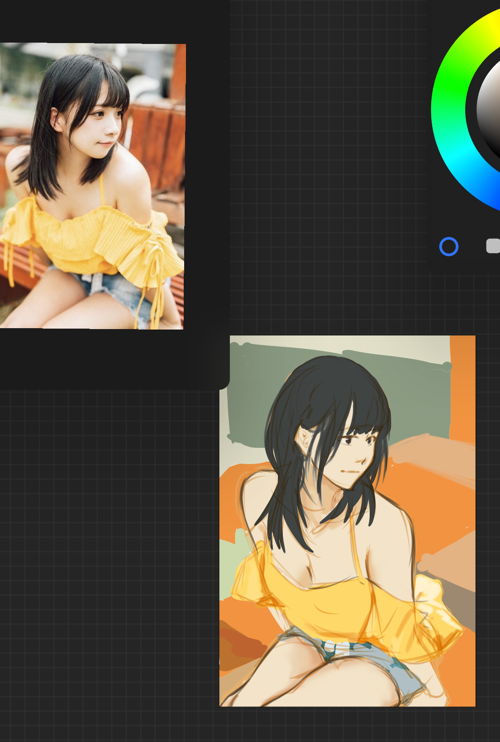Image resolution: width=500 pixels, height=742 pixels.
Task: Click the painted face on the canvas
Action: [x=353, y=458]
